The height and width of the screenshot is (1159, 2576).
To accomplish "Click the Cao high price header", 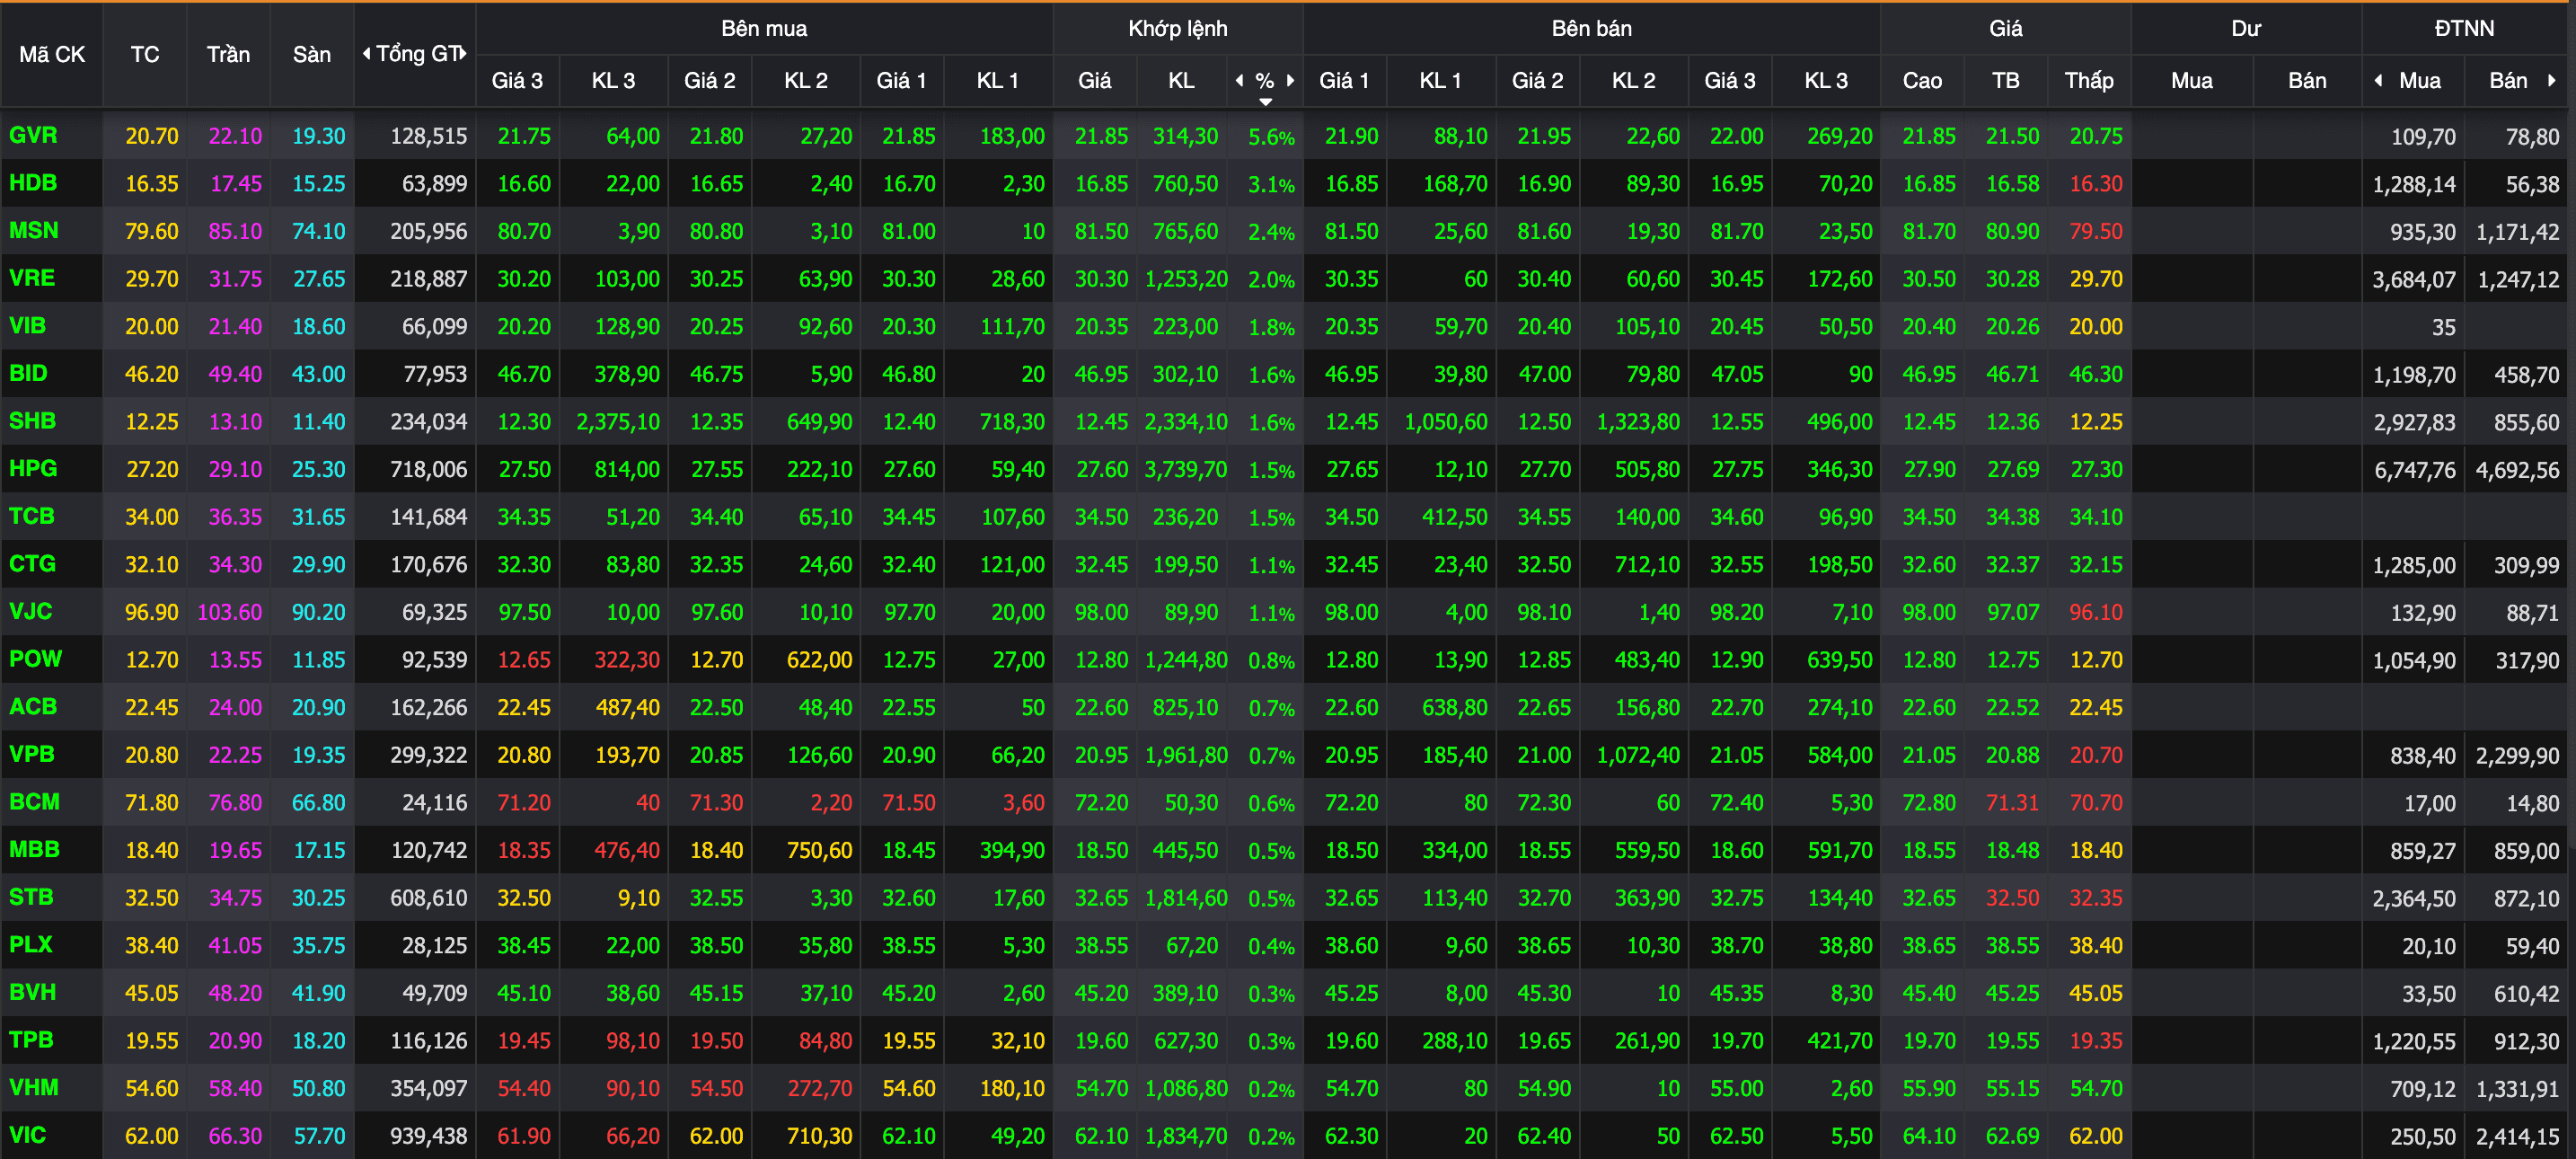I will [x=1922, y=80].
